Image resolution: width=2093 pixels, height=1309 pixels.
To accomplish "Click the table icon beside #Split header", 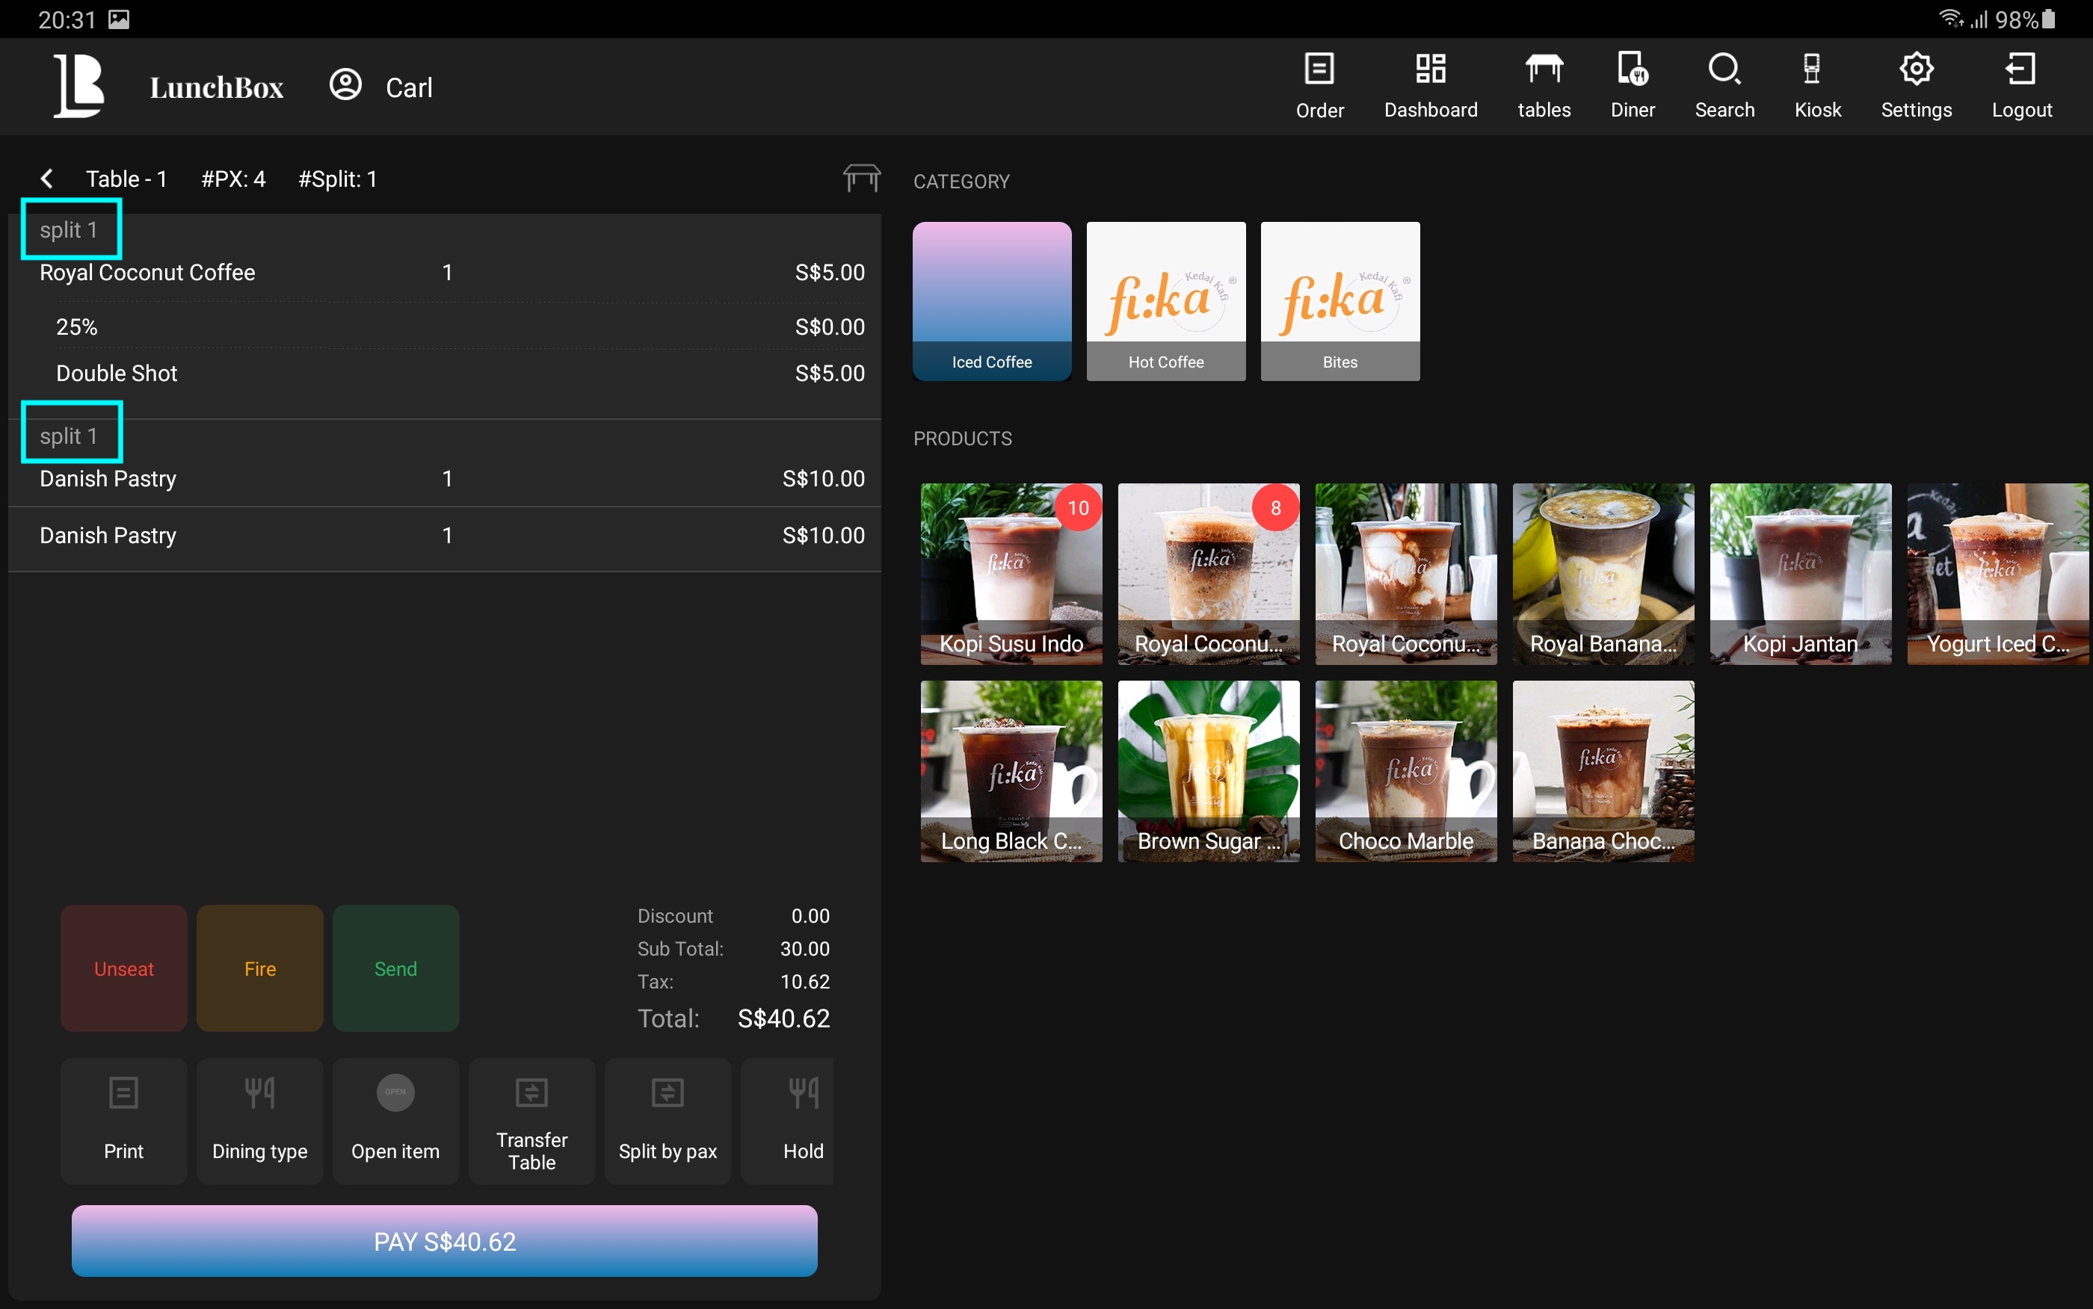I will click(861, 179).
